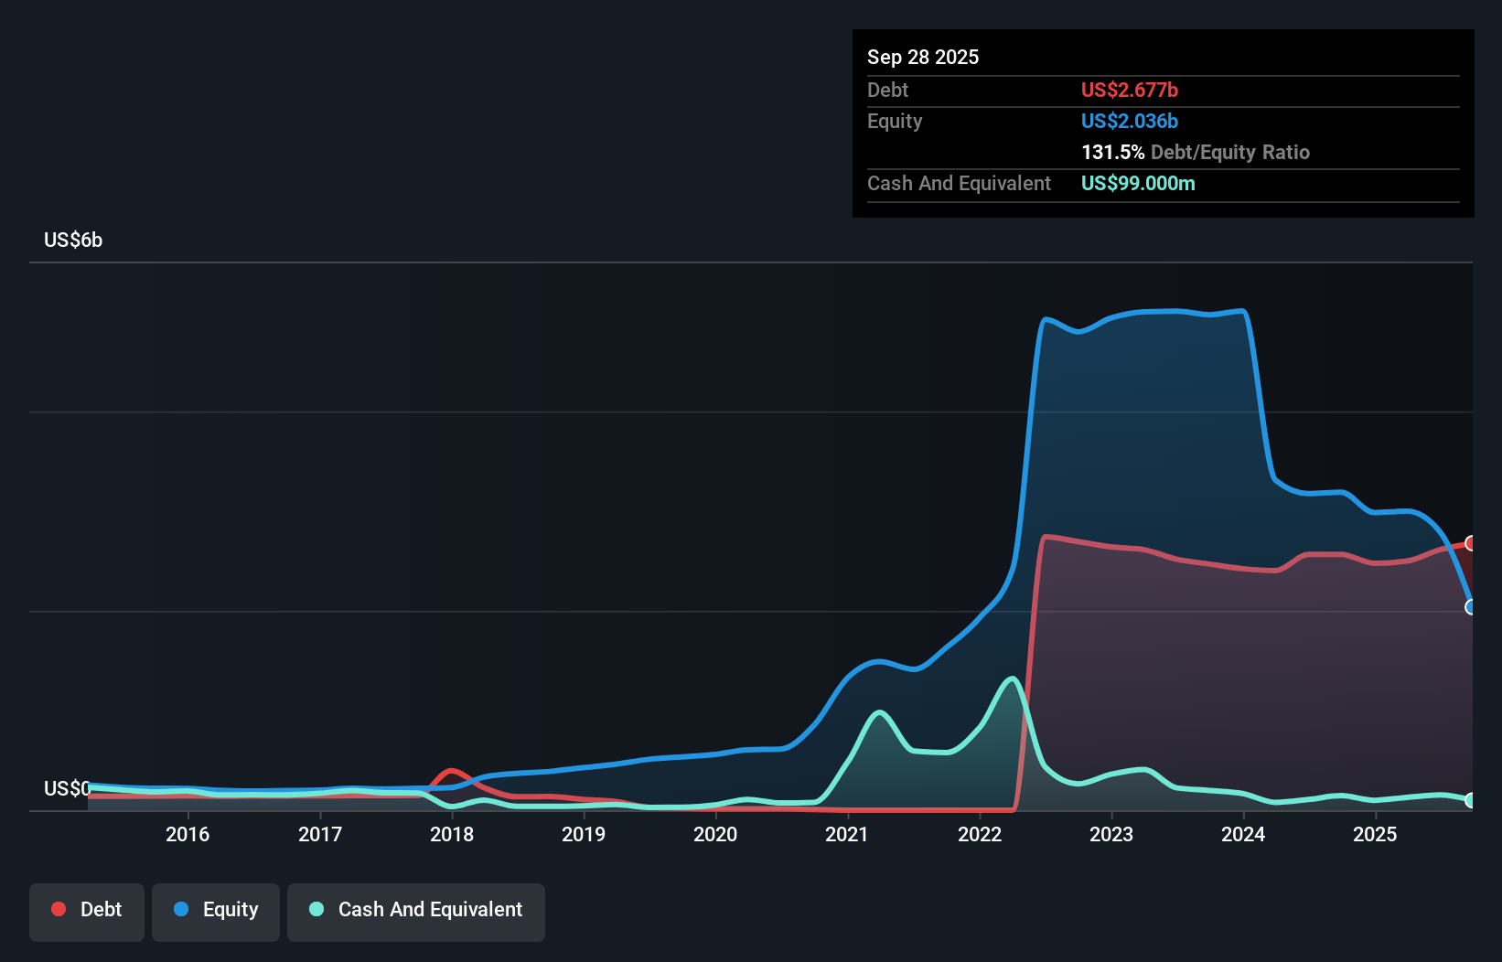Click the red Debt endpoint marker

point(1471,543)
